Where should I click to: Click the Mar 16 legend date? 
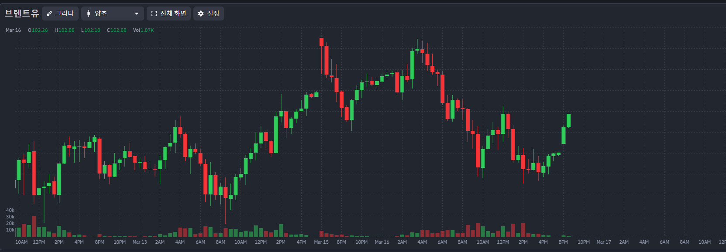(x=13, y=30)
